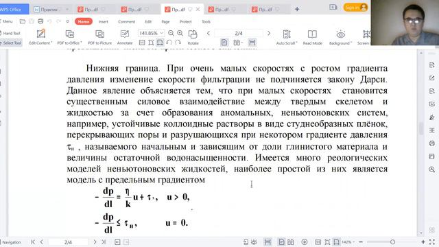Increase zoom with status bar plus

coord(423,242)
